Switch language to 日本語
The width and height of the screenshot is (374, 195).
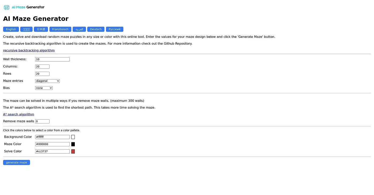[41, 29]
